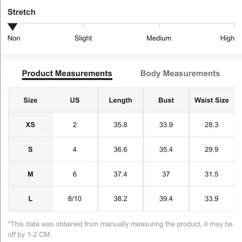
Task: Select the Medium stretch label
Action: (159, 38)
